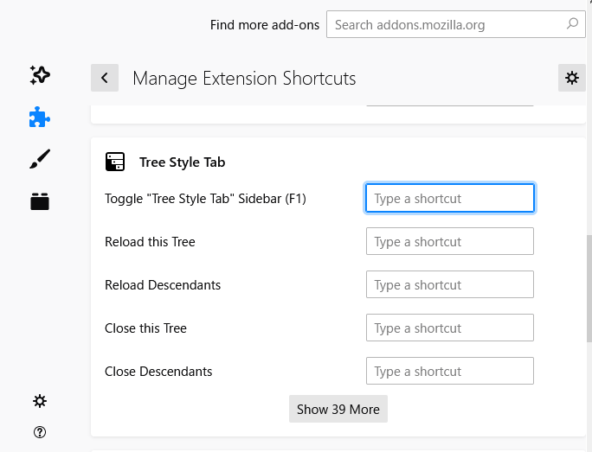Click the Tree Style Tab extension icon

(x=115, y=162)
